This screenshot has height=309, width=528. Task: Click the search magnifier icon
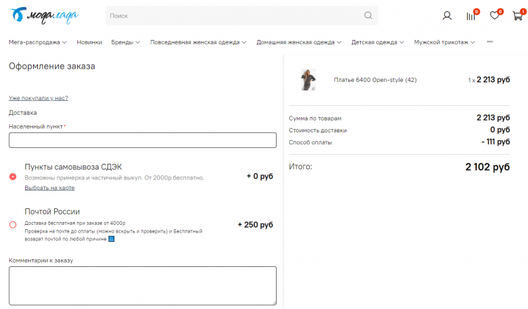point(368,15)
